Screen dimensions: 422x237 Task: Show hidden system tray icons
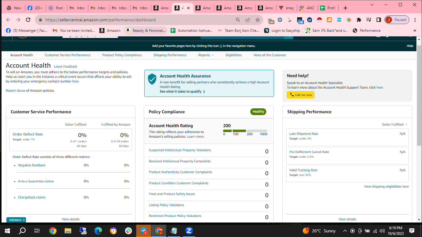click(x=345, y=231)
